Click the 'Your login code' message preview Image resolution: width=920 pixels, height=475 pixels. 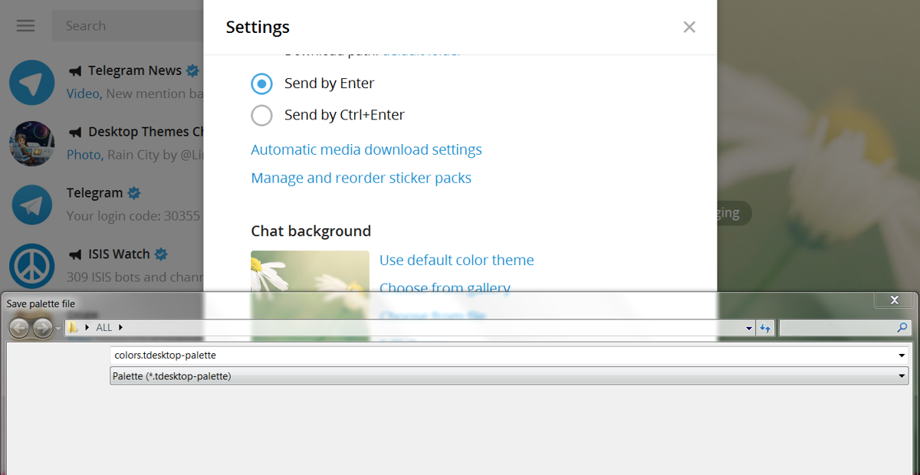133,216
